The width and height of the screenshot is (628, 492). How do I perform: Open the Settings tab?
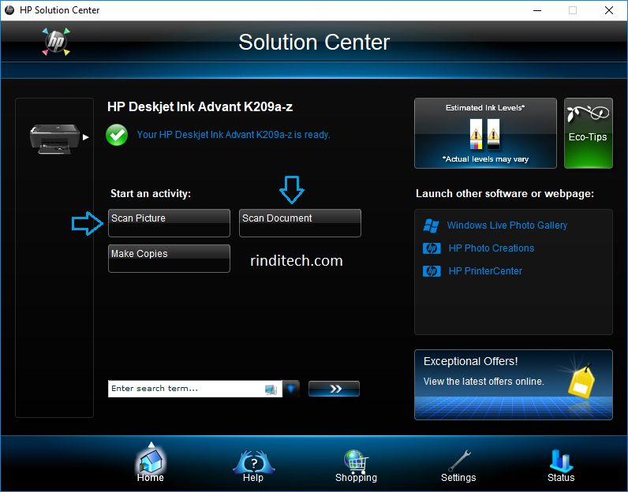point(458,467)
